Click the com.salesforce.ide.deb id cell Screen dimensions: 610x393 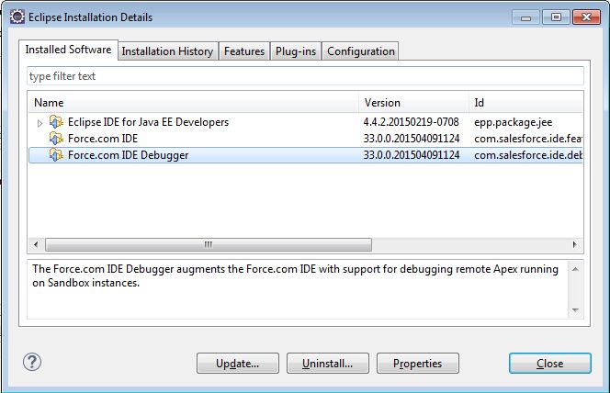[528, 155]
